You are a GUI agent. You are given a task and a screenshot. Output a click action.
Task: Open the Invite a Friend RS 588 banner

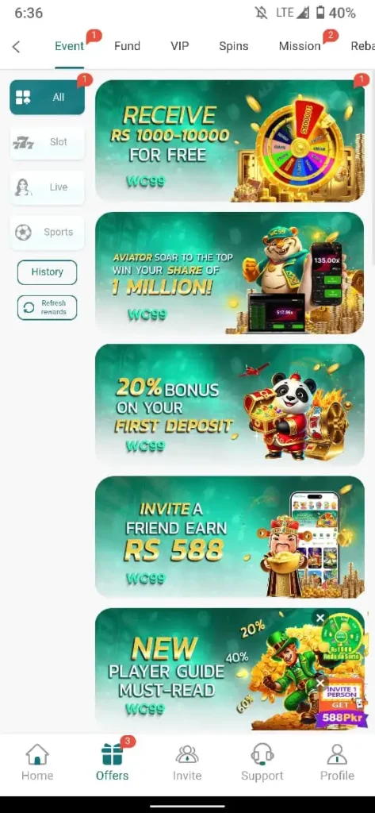(230, 537)
